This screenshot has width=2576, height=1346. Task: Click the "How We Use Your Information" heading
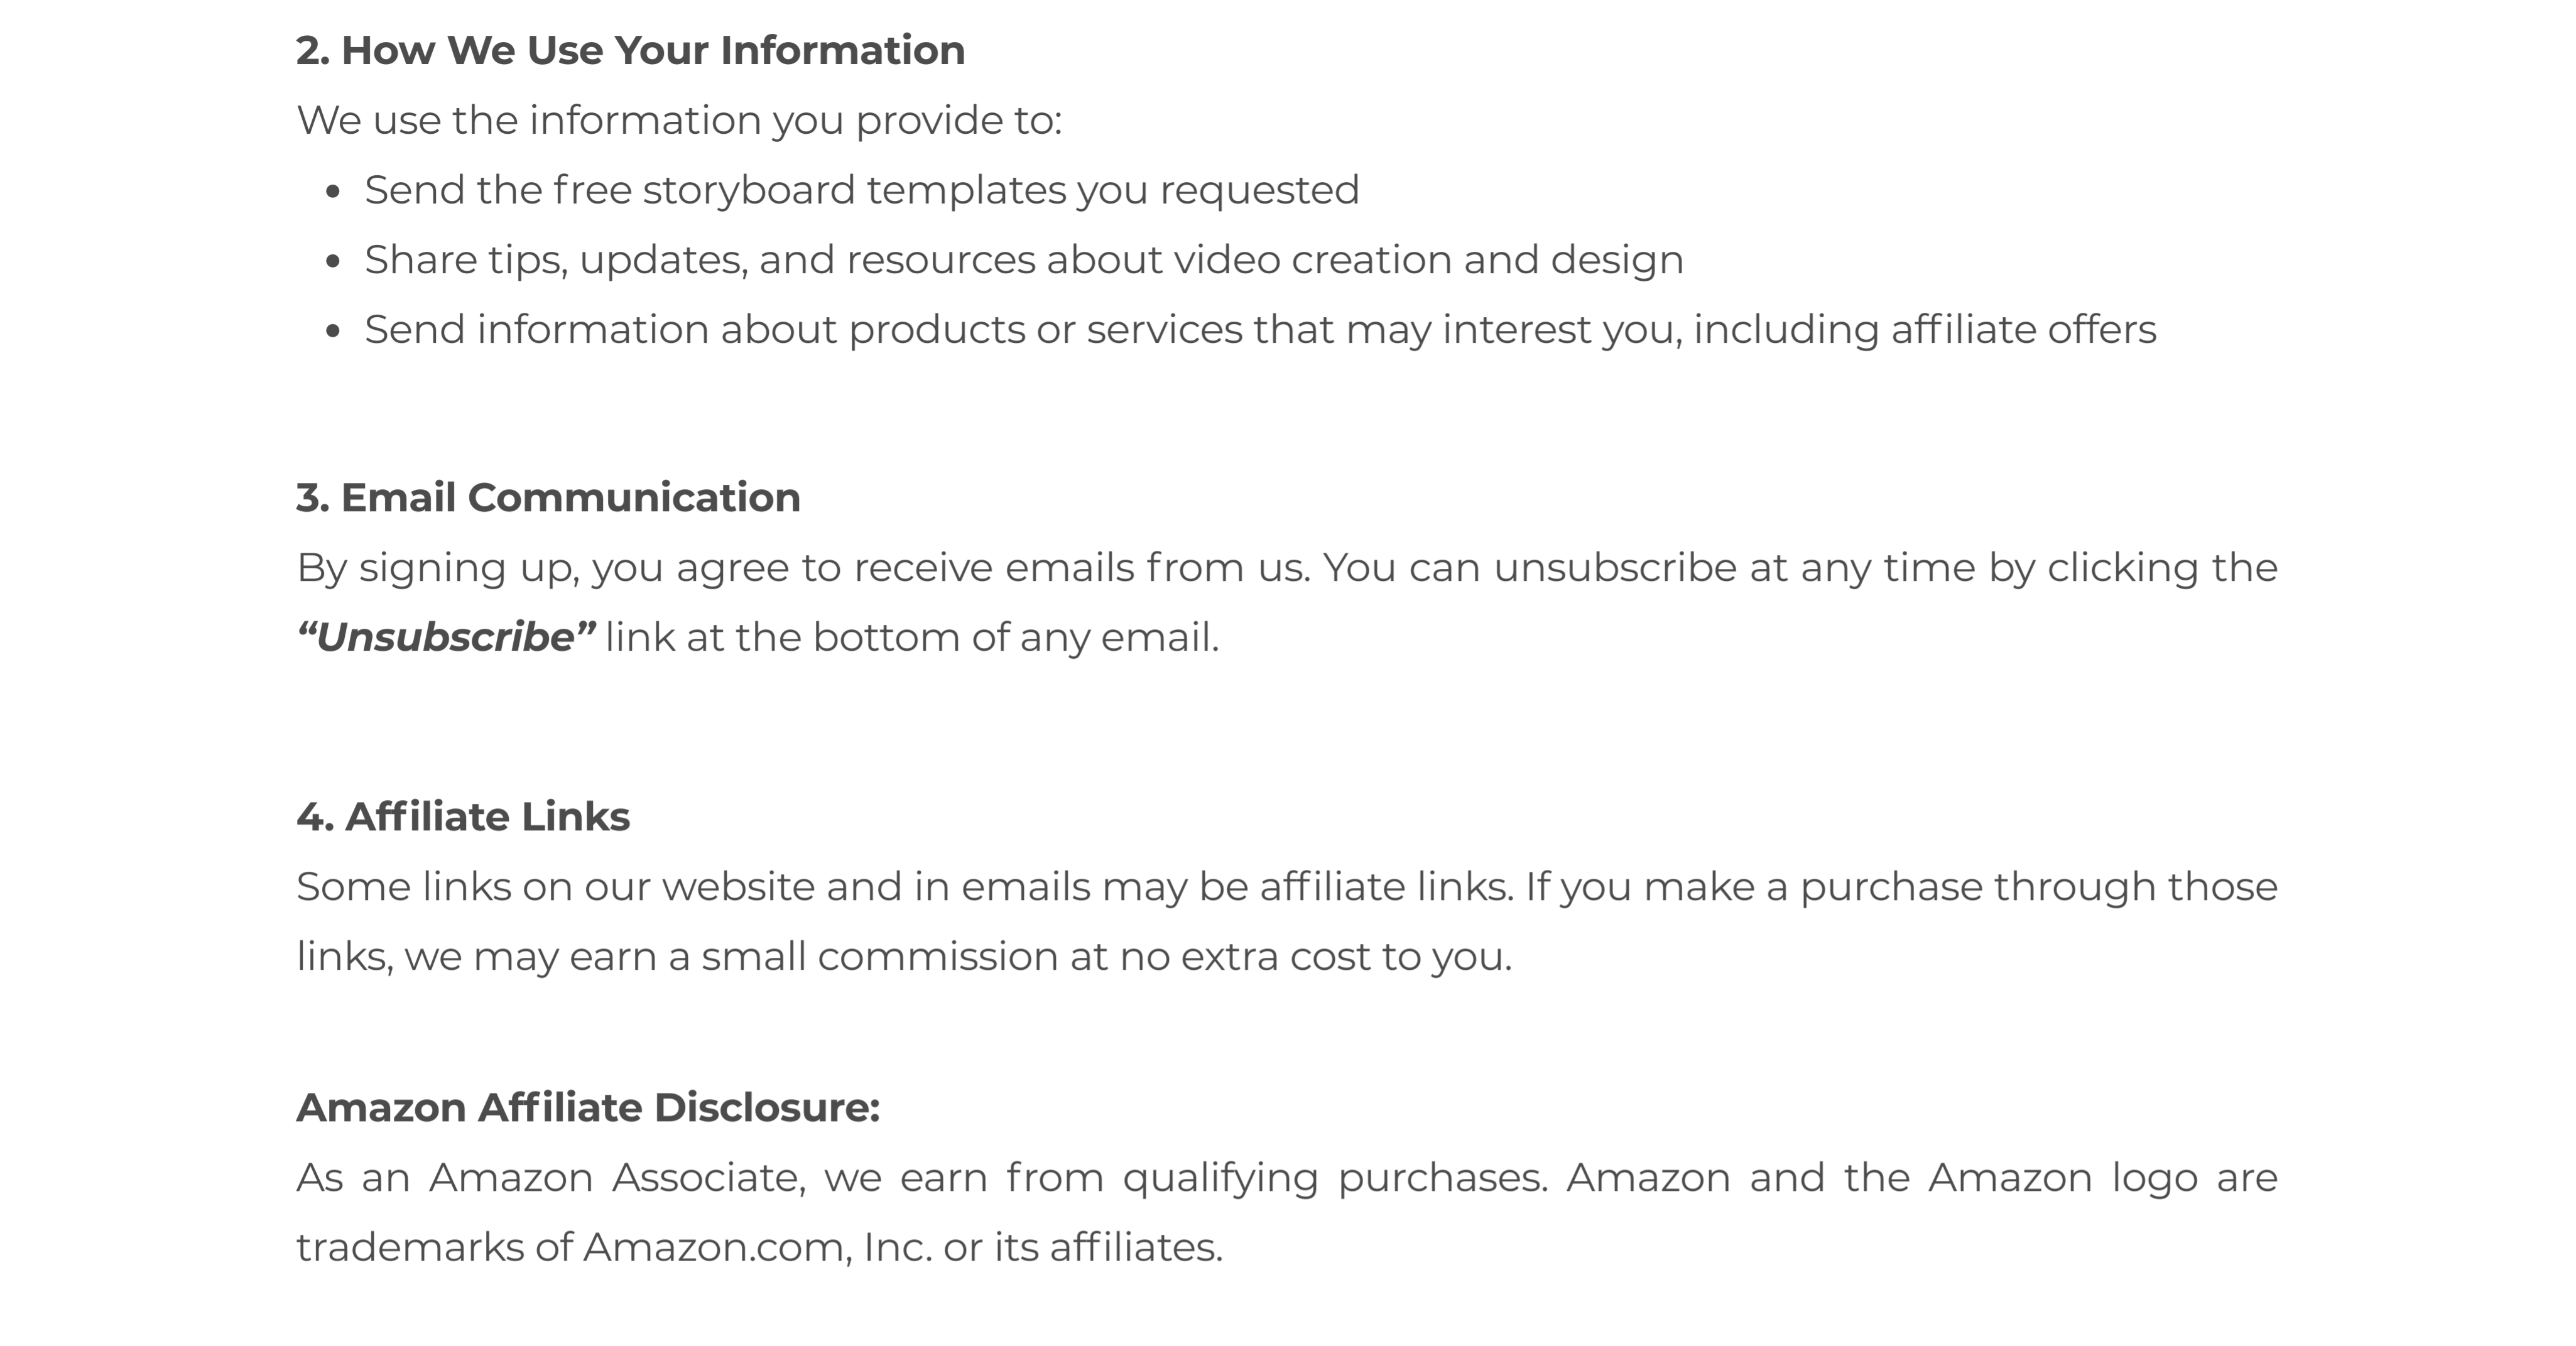pos(630,50)
